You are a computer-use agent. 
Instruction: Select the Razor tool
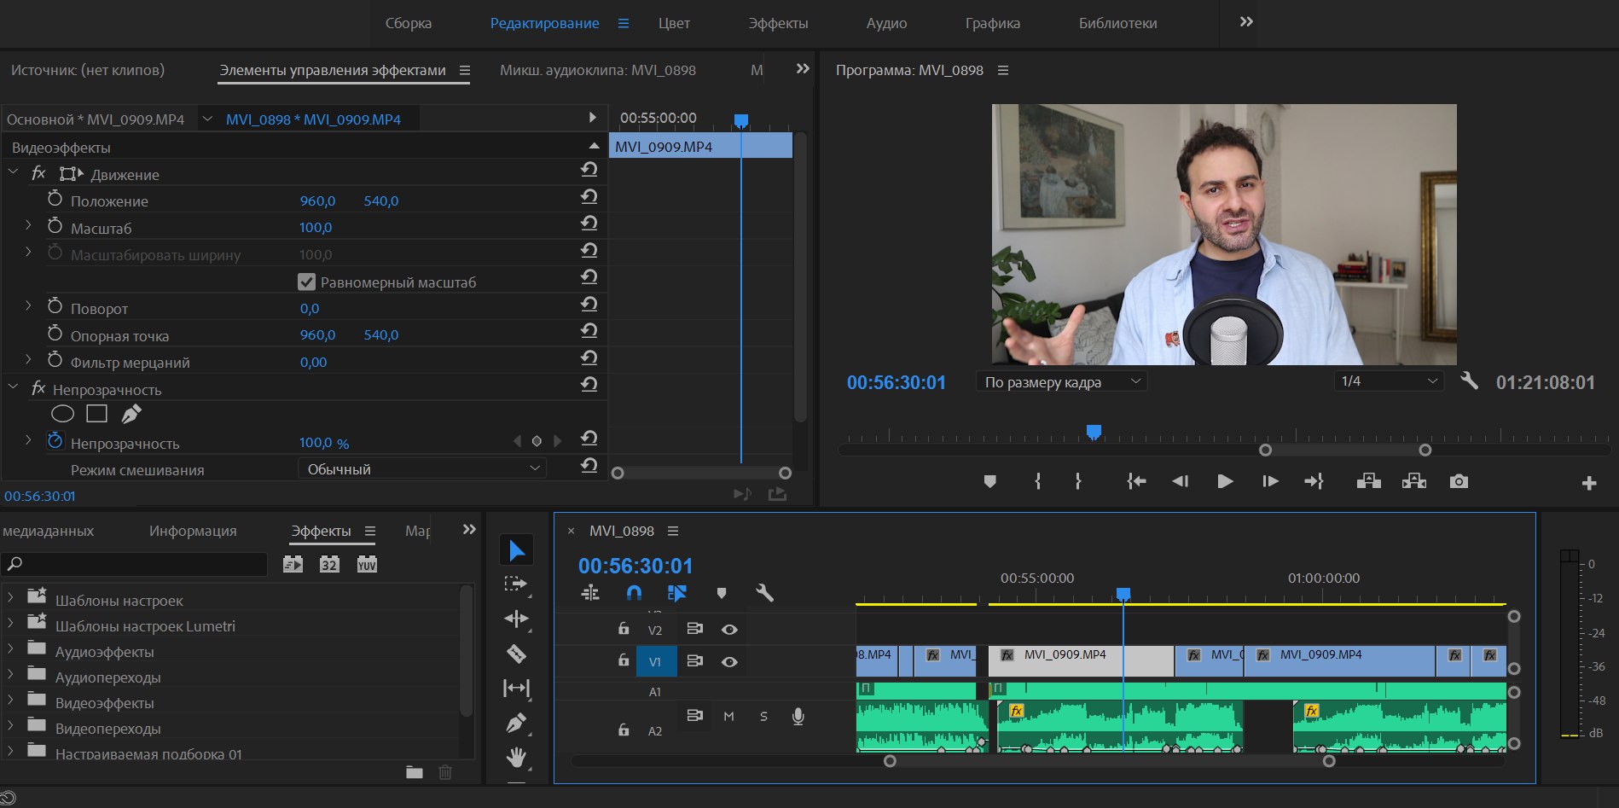tap(516, 654)
